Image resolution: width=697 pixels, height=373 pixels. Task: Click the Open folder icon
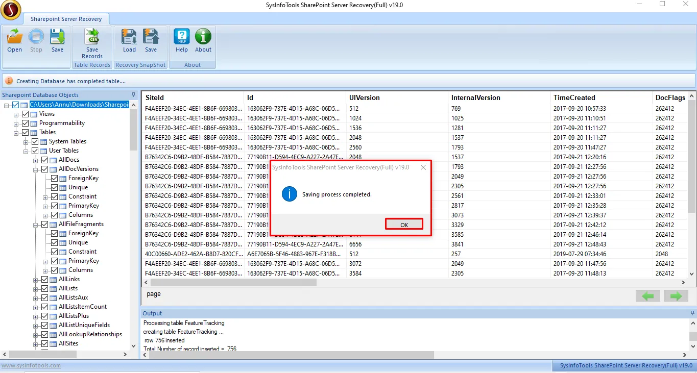[14, 37]
